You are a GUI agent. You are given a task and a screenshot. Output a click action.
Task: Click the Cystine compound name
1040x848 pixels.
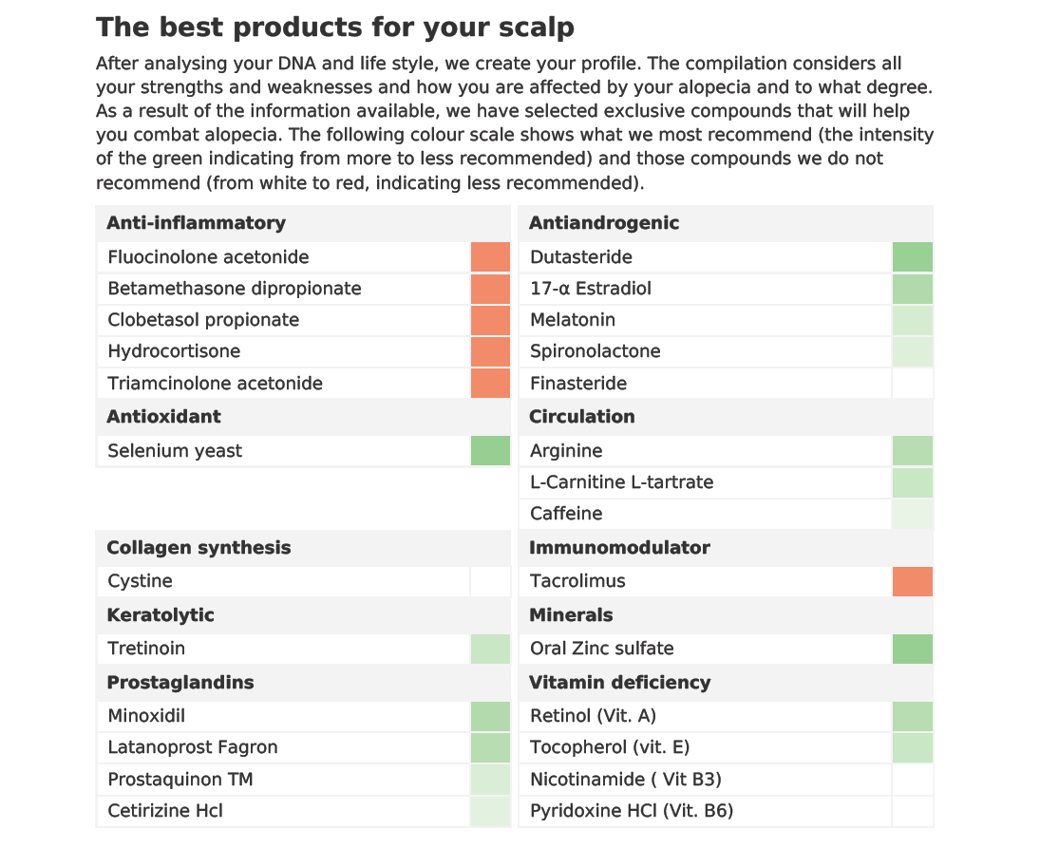coord(141,581)
